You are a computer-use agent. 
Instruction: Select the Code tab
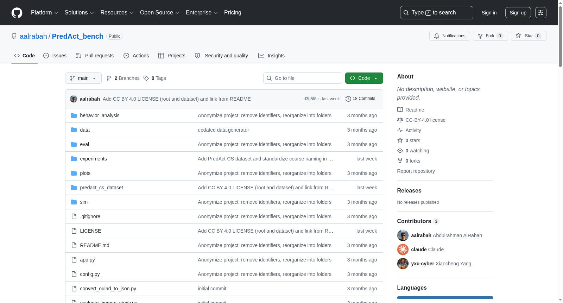click(25, 56)
